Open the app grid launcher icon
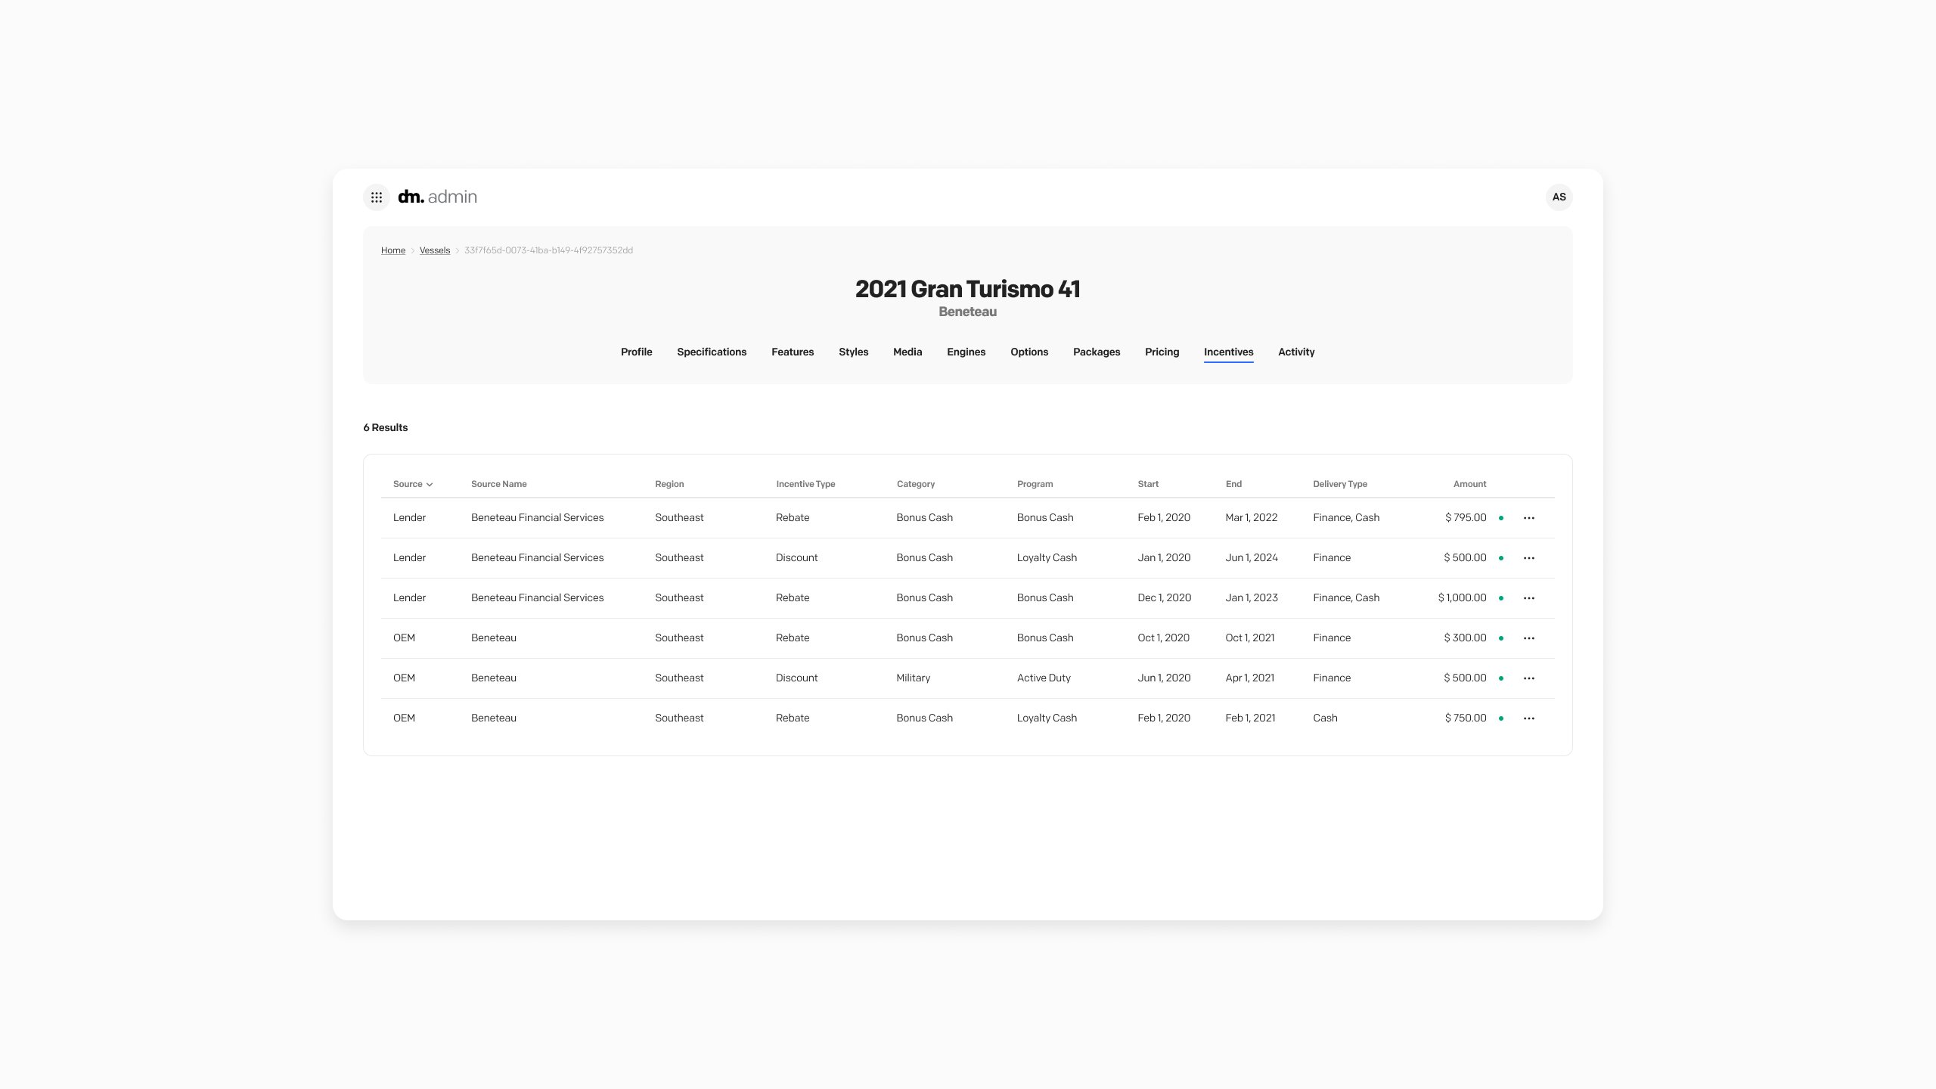Screen dimensions: 1936x1089 [x=376, y=197]
